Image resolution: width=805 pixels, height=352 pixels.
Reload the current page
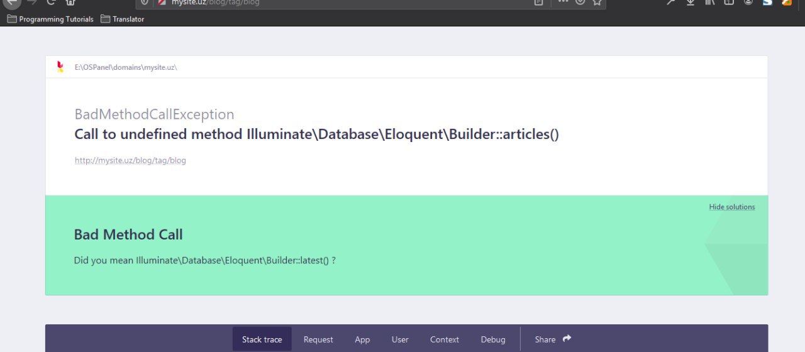(x=52, y=2)
